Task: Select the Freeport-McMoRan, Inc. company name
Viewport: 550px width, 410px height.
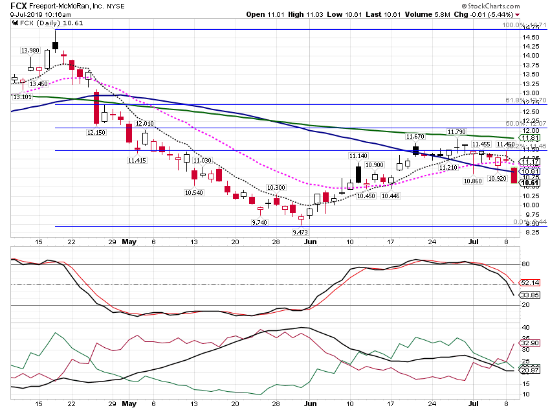Action: point(66,6)
